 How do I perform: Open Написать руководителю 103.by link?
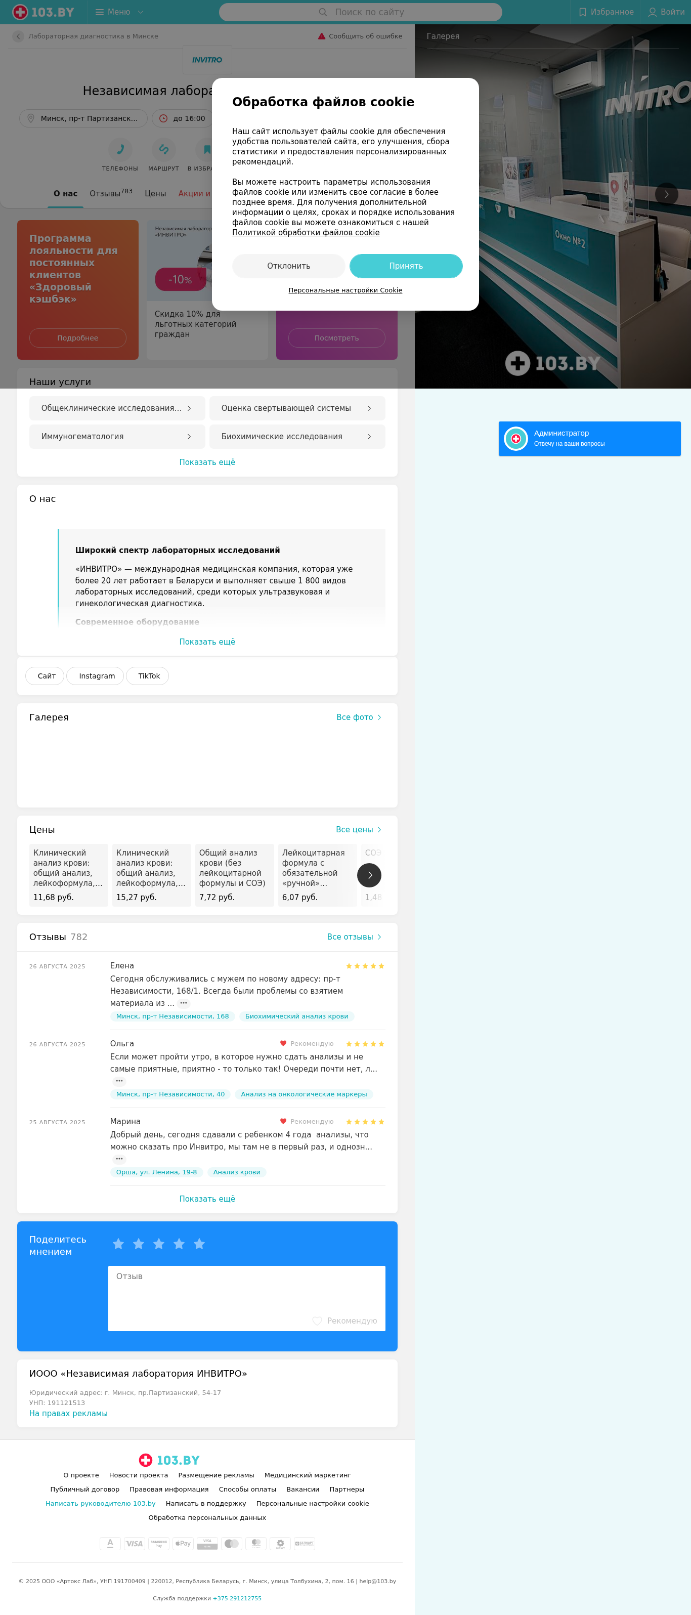point(100,1503)
